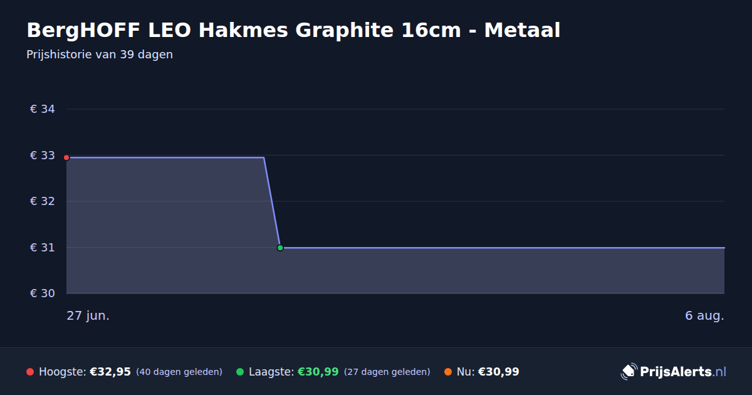This screenshot has width=752, height=395.
Task: Click the red highest-price dot on chart
Action: click(66, 157)
